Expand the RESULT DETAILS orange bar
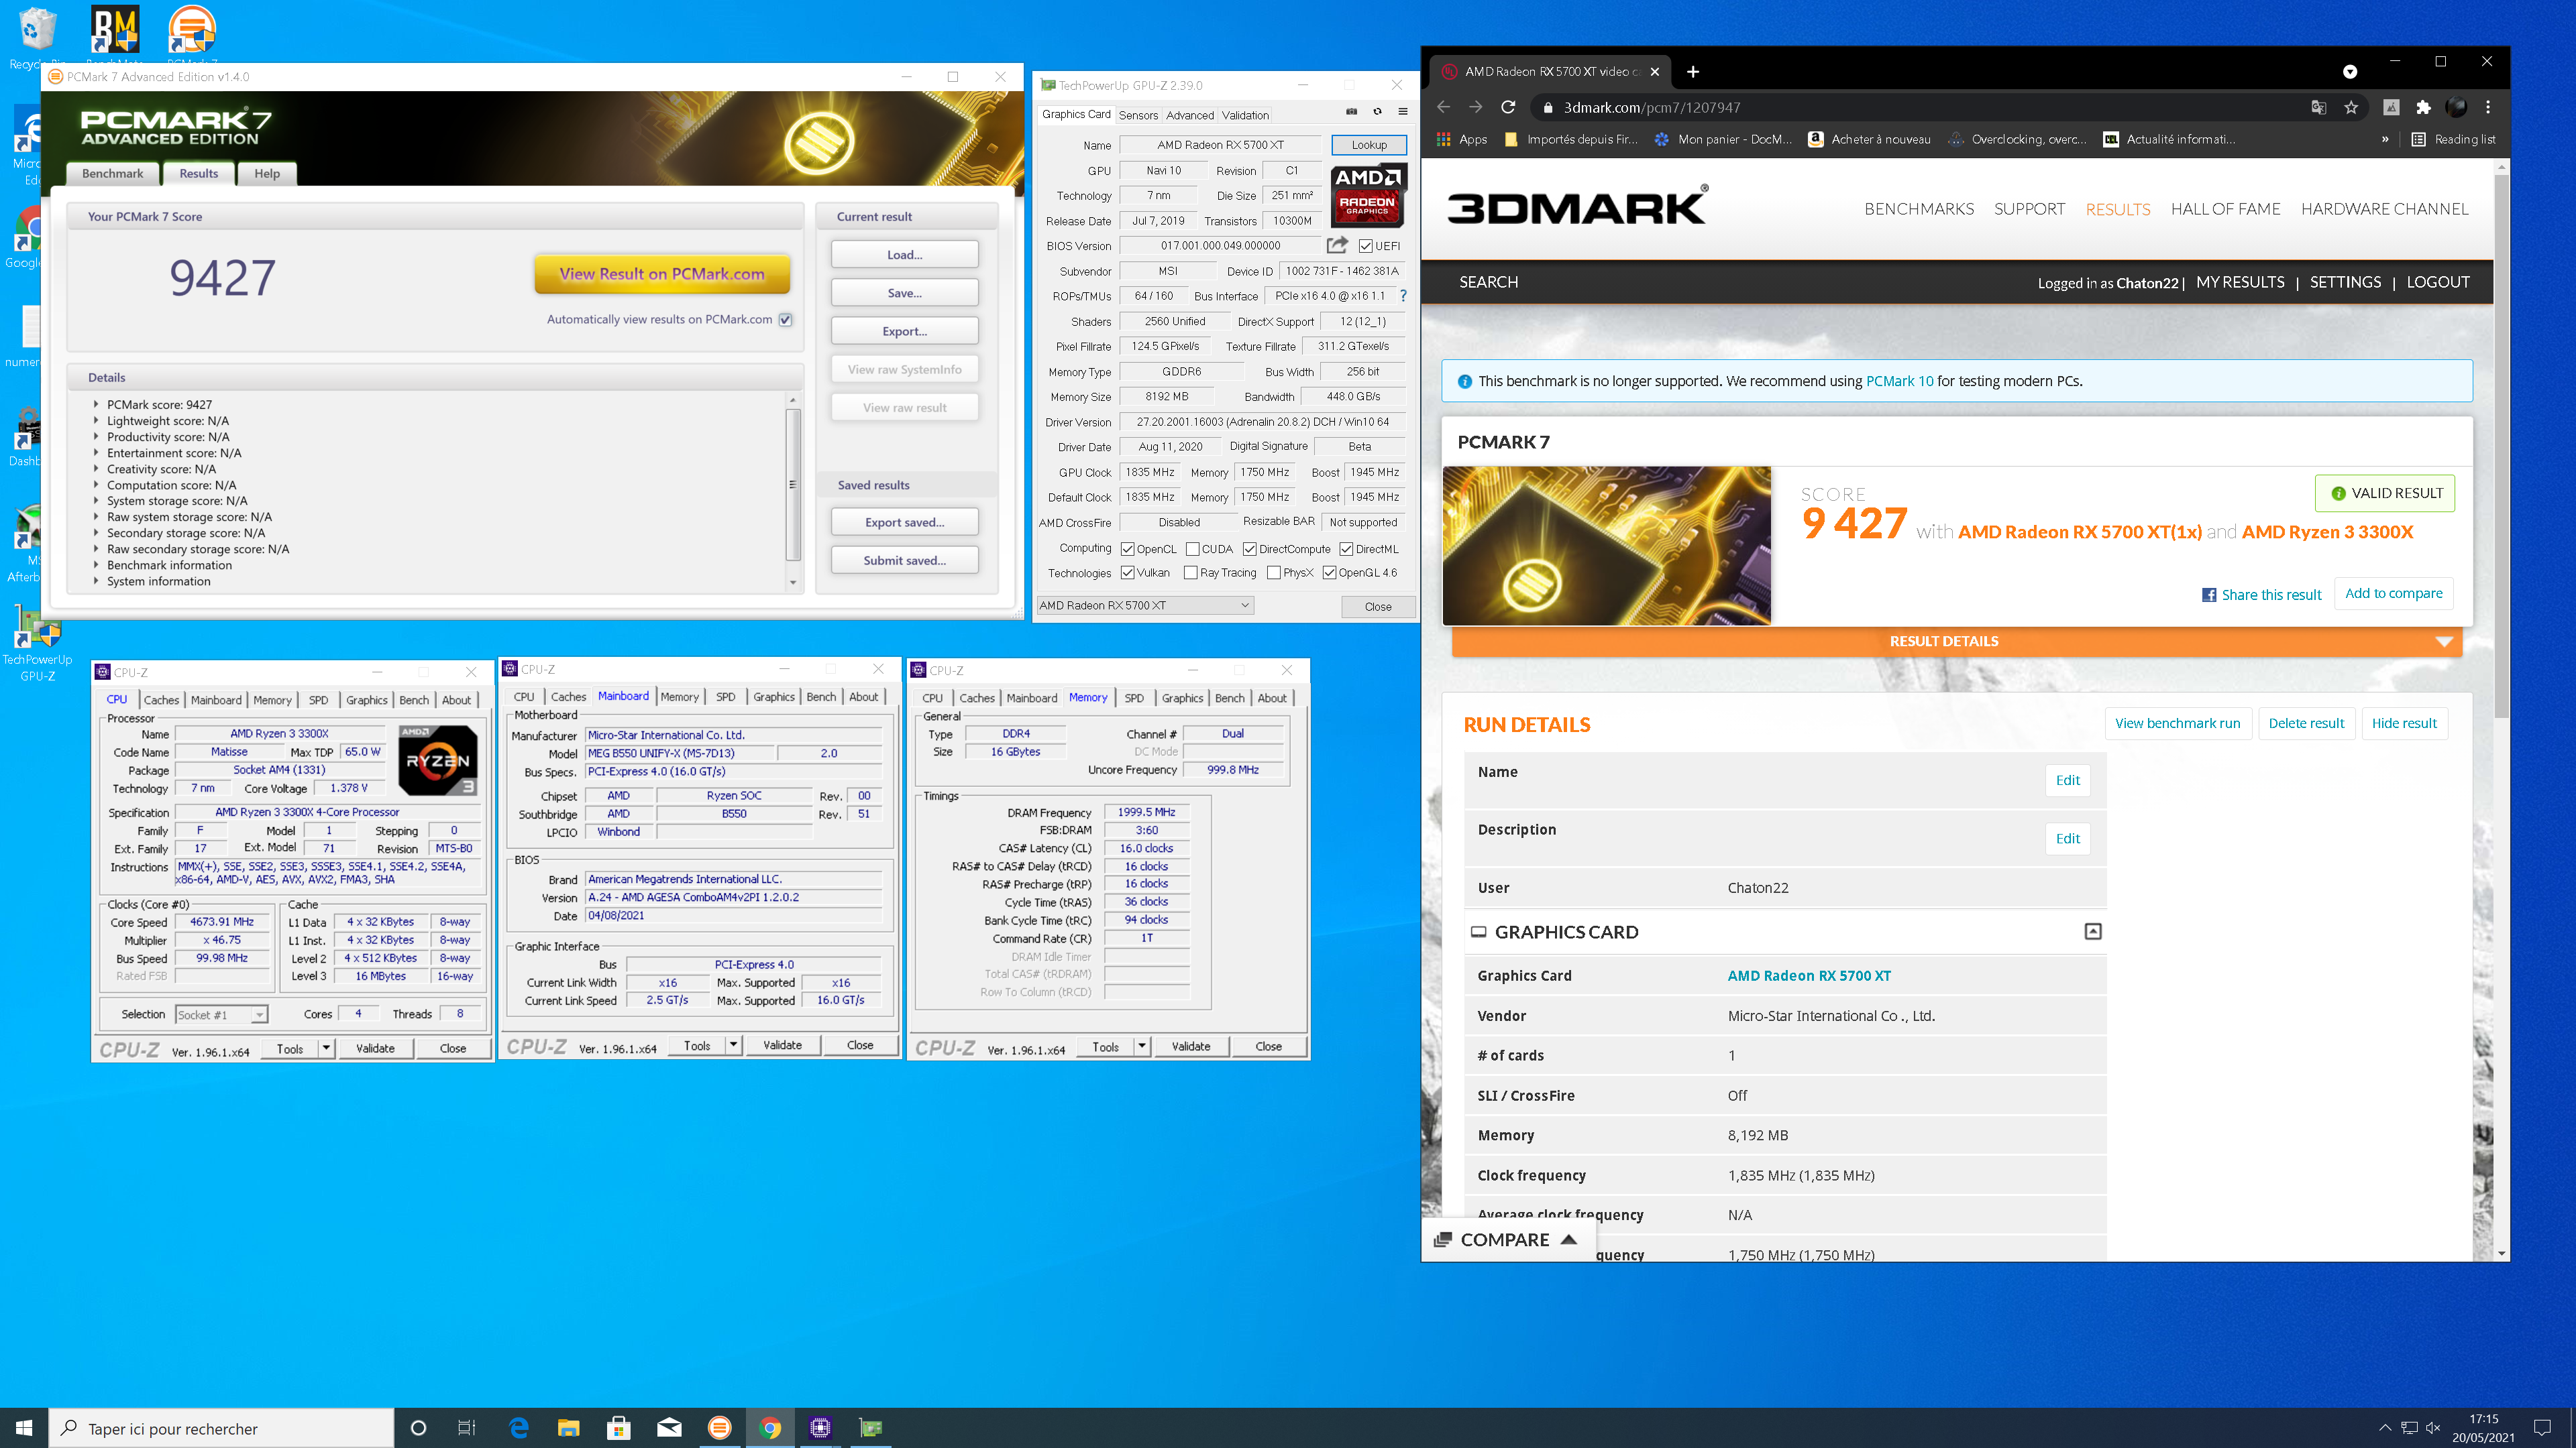 [1956, 642]
